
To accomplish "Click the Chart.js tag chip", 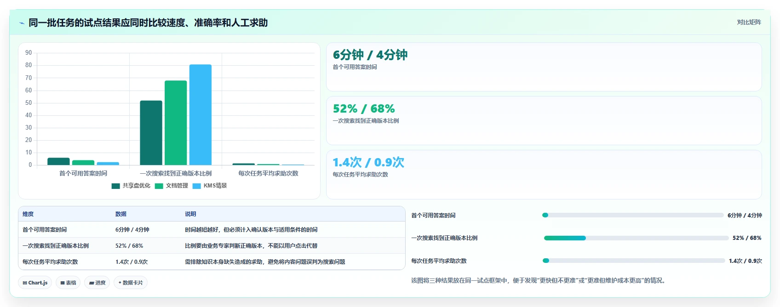I will (x=35, y=283).
